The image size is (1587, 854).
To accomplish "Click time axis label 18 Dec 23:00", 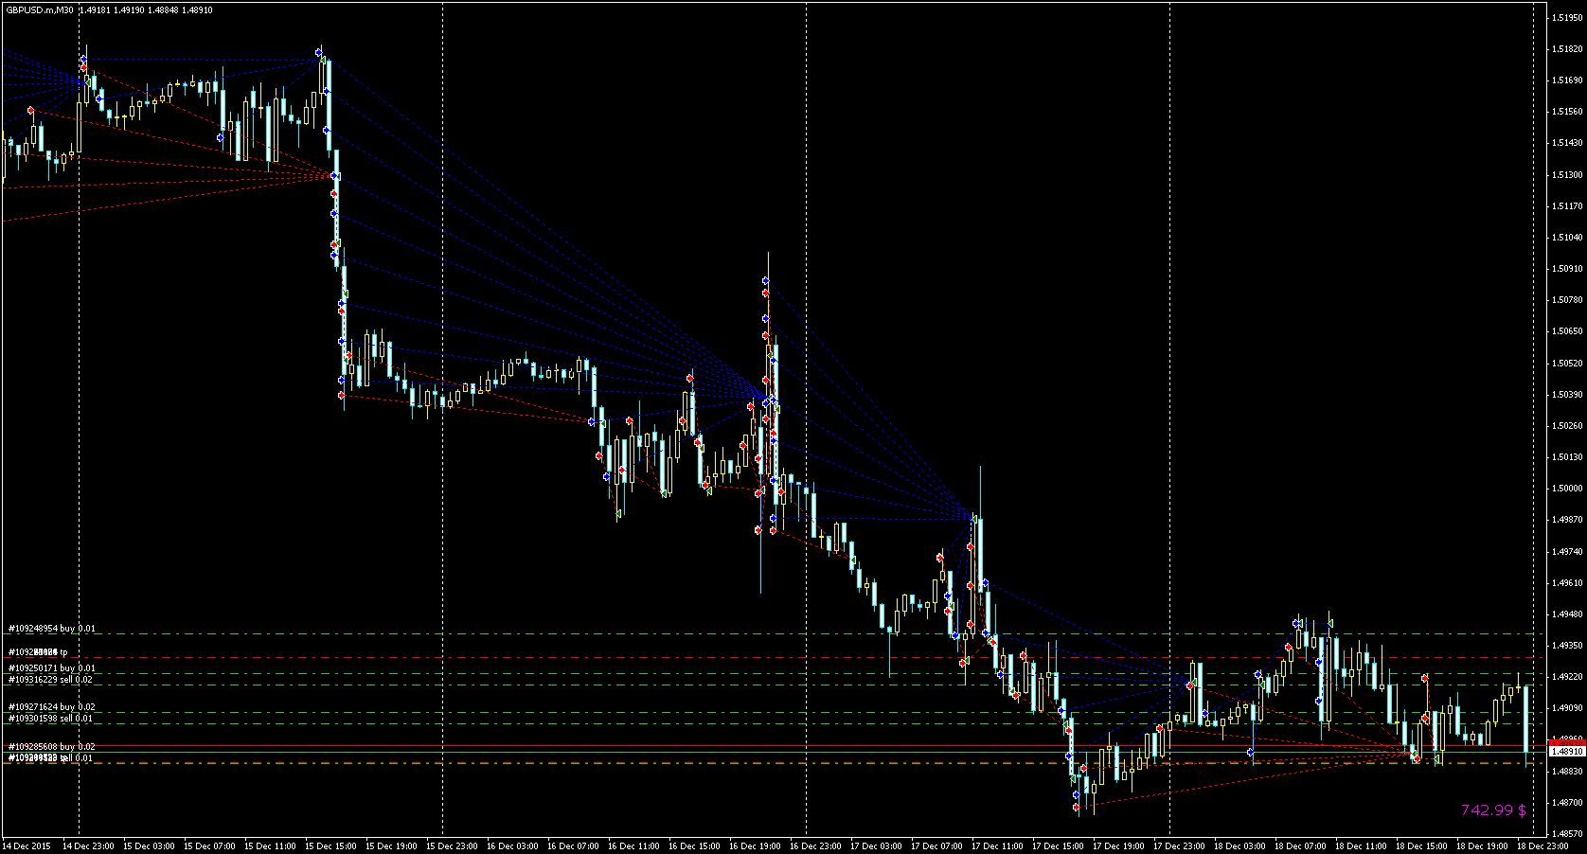I will pyautogui.click(x=1542, y=845).
